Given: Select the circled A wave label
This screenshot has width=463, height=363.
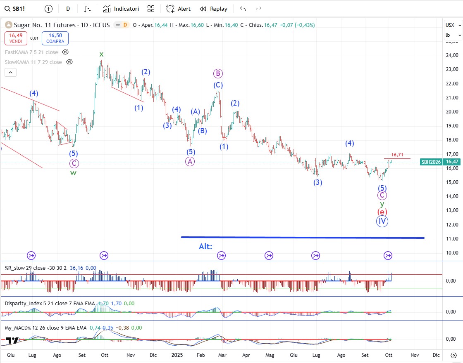Looking at the screenshot, I should click(190, 161).
